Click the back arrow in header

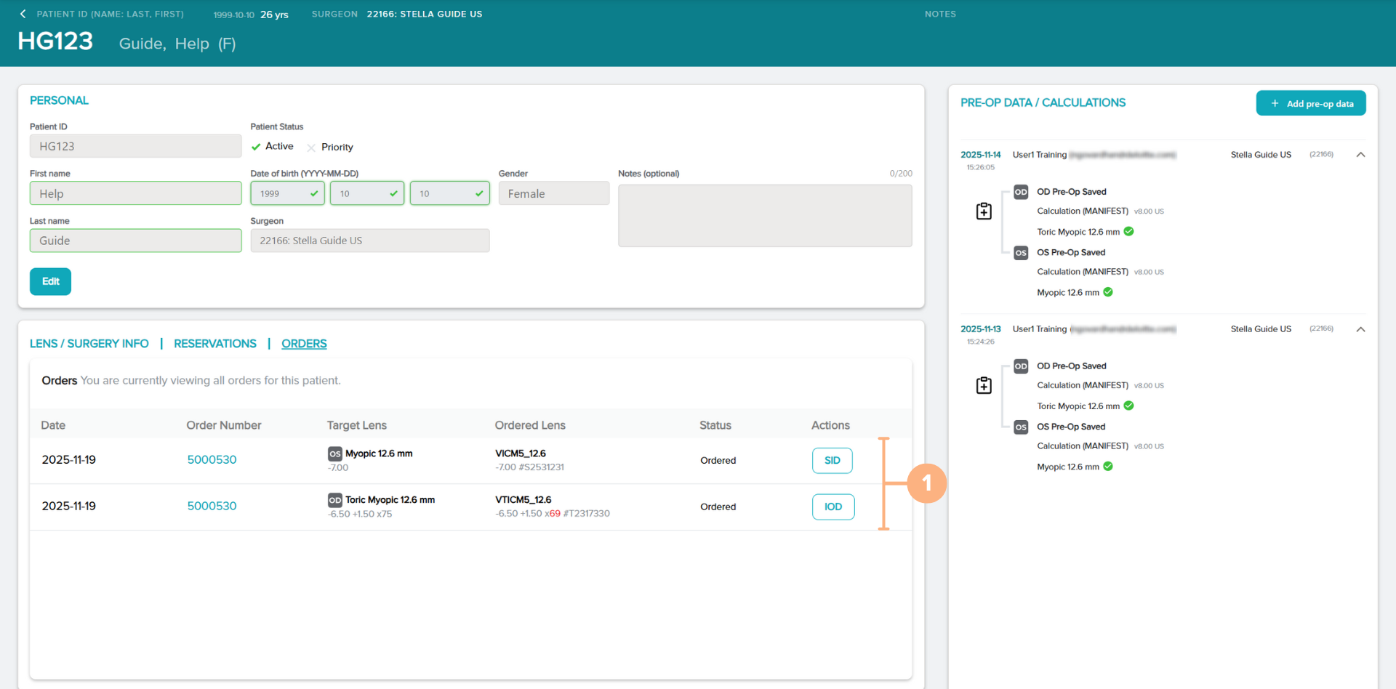coord(23,14)
